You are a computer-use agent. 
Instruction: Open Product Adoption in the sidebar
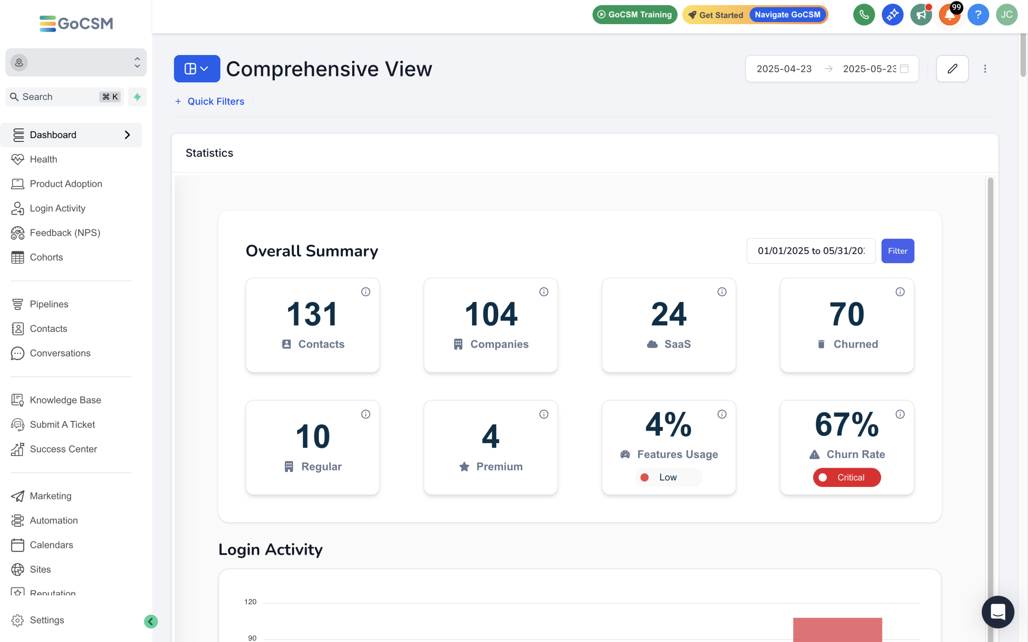coord(71,184)
